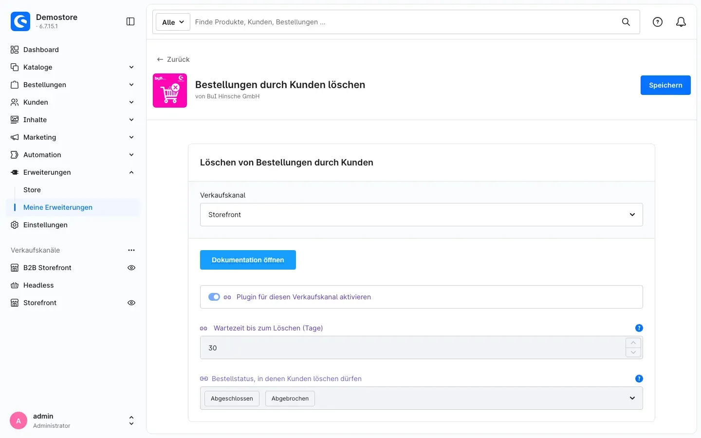701x438 pixels.
Task: Click the Kunden people icon
Action: pyautogui.click(x=15, y=102)
